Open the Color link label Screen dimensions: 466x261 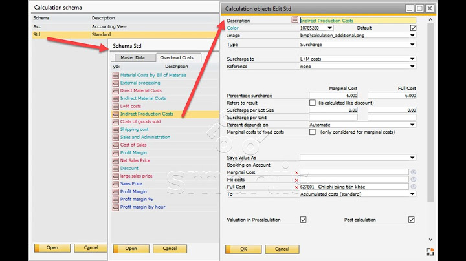coord(233,28)
